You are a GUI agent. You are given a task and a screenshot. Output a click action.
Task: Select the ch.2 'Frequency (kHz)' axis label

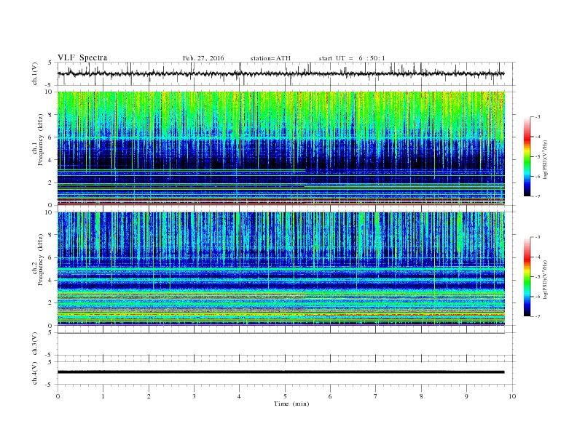click(x=41, y=260)
